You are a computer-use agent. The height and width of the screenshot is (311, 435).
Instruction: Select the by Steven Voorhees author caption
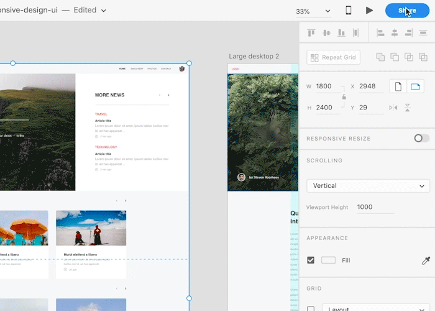coord(264,177)
